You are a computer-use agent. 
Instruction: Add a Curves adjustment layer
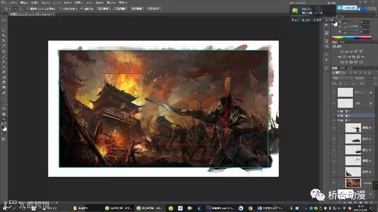click(351, 51)
